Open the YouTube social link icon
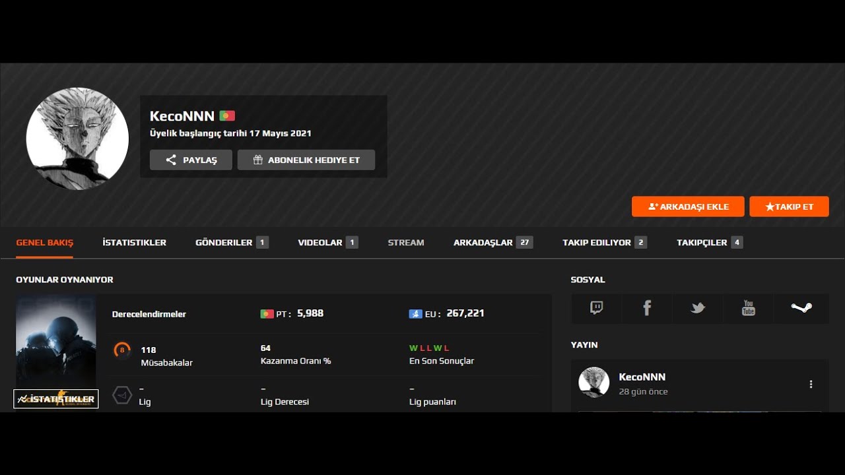845x475 pixels. tap(748, 308)
